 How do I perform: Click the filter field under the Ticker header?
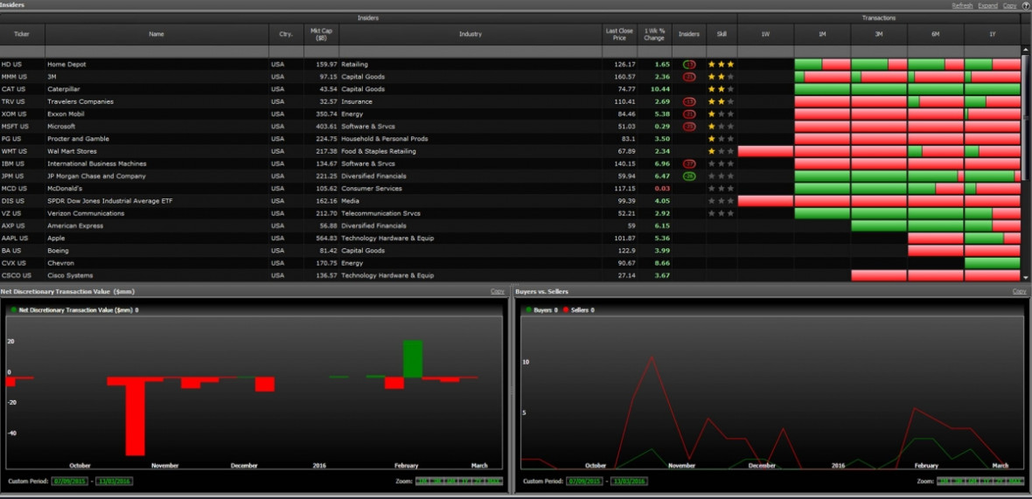point(23,52)
